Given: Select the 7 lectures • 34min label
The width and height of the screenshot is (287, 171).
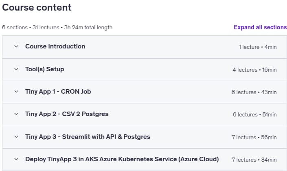Looking at the screenshot, I should point(254,160).
